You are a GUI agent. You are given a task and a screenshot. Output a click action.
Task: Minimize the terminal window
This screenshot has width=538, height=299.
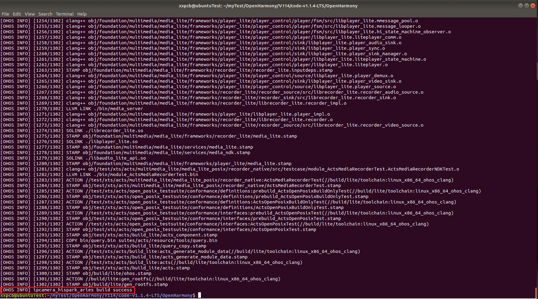click(520, 6)
